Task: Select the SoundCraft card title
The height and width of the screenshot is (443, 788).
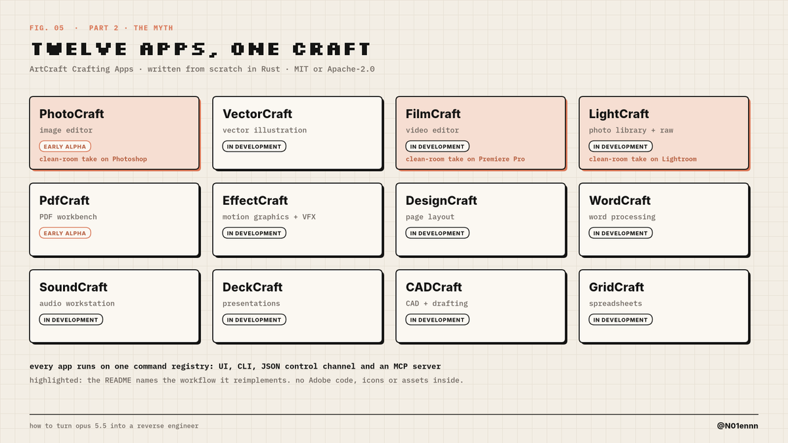Action: tap(74, 287)
